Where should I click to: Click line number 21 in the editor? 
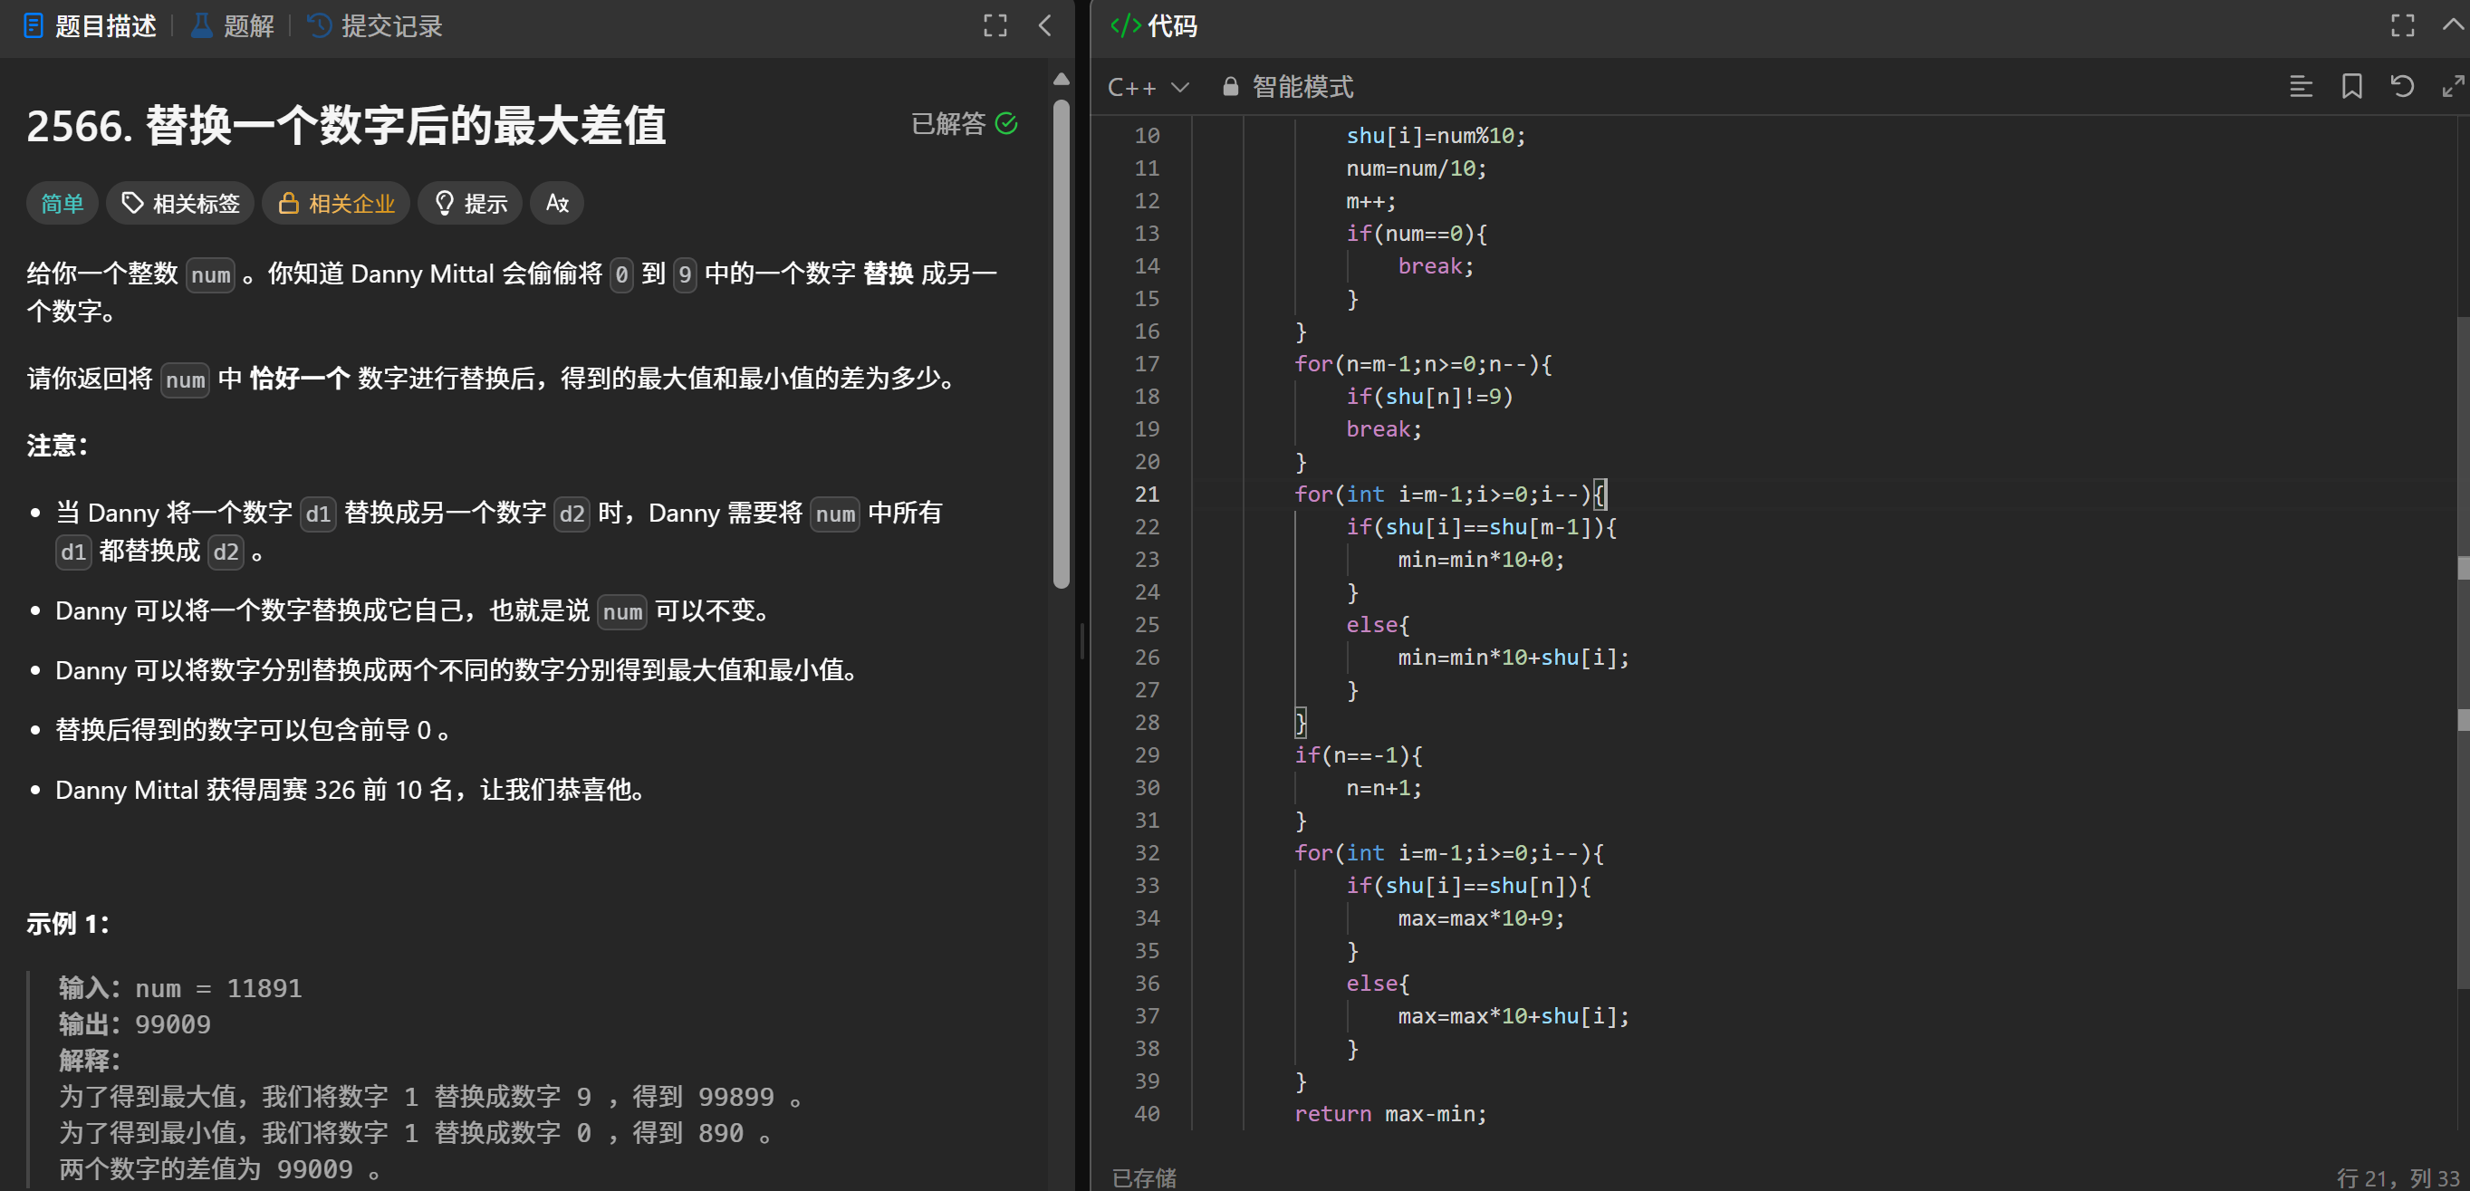click(1147, 494)
